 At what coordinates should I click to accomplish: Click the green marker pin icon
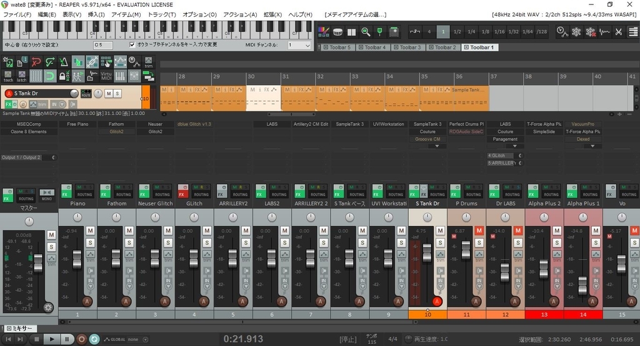point(379,31)
